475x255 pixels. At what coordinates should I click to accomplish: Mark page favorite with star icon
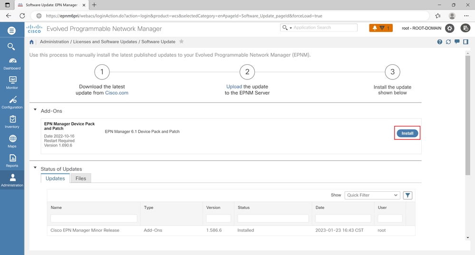182,41
